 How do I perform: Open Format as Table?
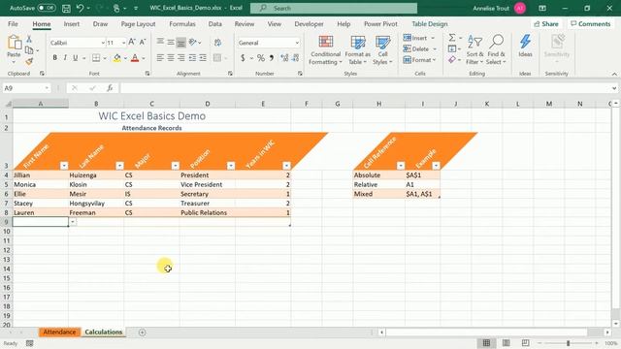[358, 50]
